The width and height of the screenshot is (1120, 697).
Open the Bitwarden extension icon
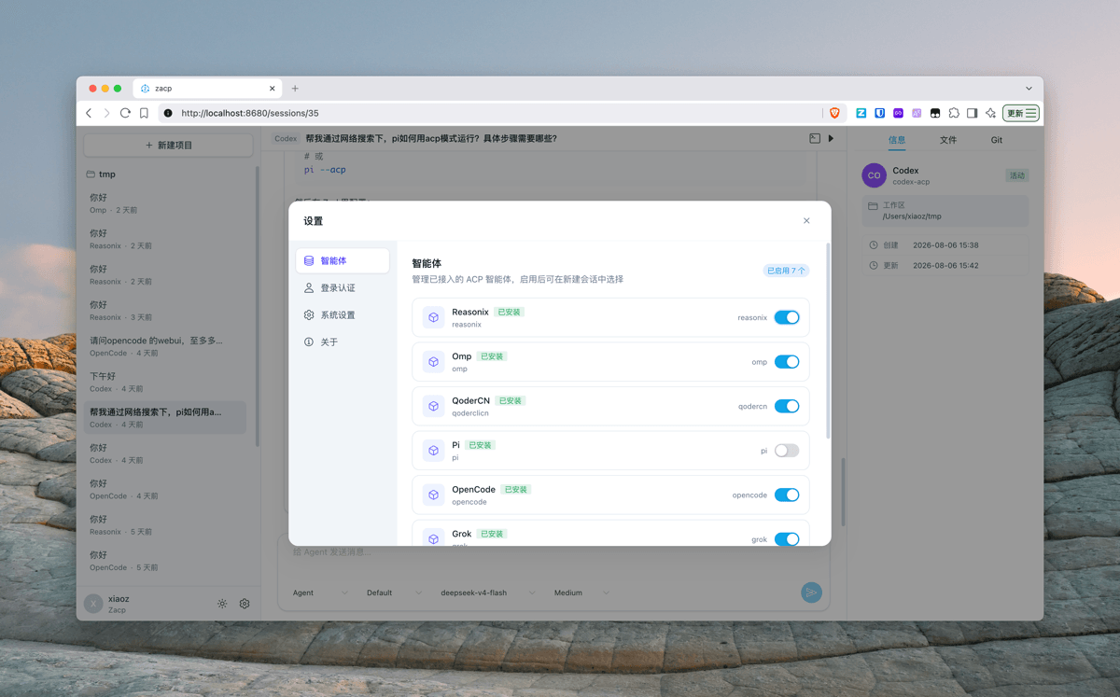point(879,113)
